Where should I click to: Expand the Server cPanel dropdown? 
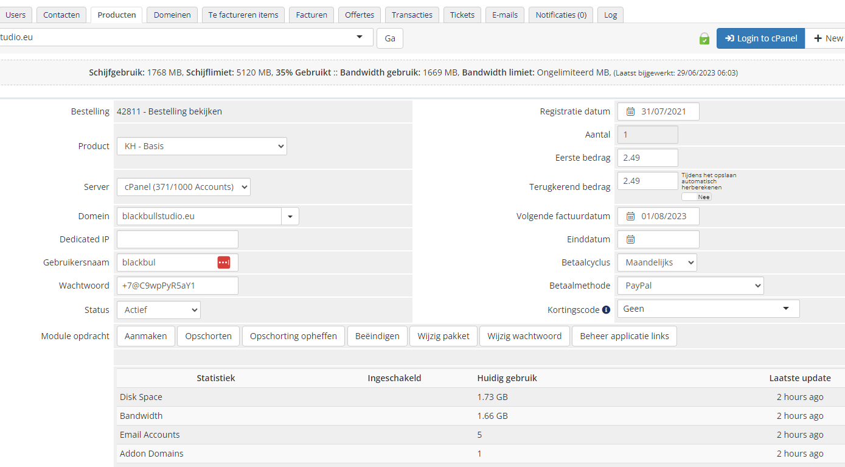(x=183, y=187)
